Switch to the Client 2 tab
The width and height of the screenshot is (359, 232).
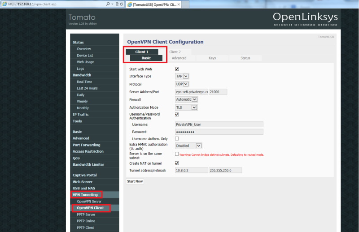[175, 52]
